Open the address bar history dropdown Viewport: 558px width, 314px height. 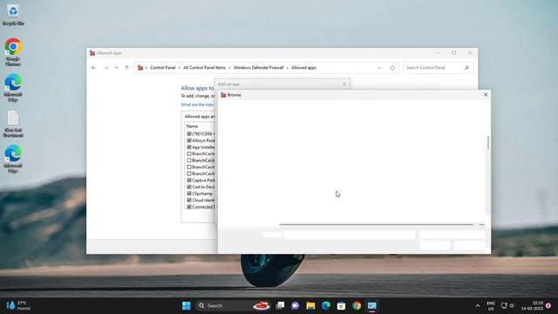(379, 68)
